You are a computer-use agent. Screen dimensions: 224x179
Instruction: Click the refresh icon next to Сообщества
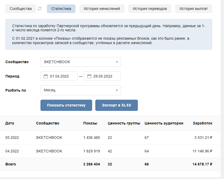(x=40, y=9)
